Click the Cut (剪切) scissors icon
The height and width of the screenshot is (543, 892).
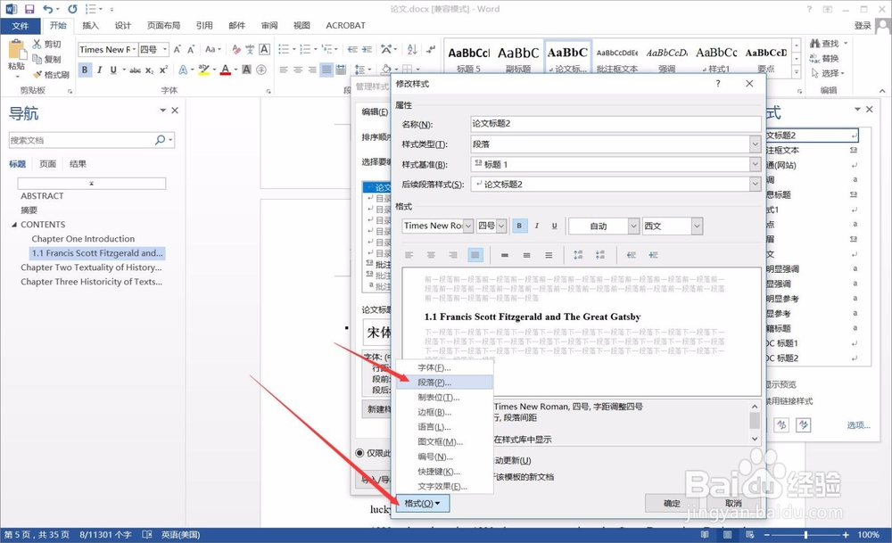(37, 44)
